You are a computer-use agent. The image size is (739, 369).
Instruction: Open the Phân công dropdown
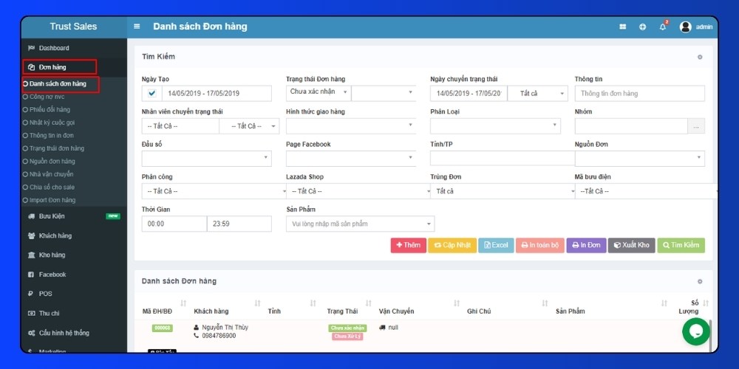[214, 191]
